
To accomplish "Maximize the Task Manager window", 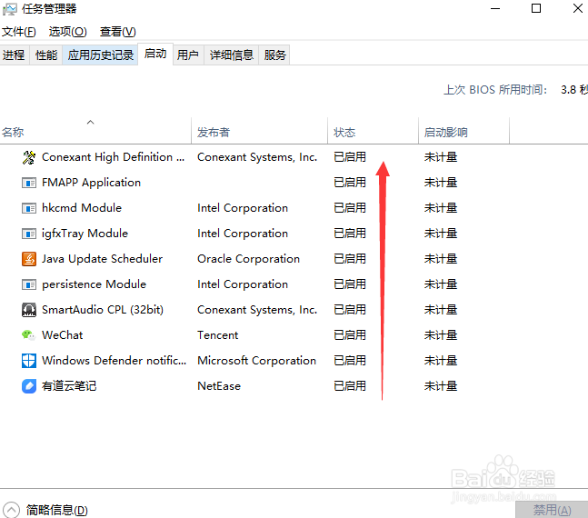I will [536, 8].
